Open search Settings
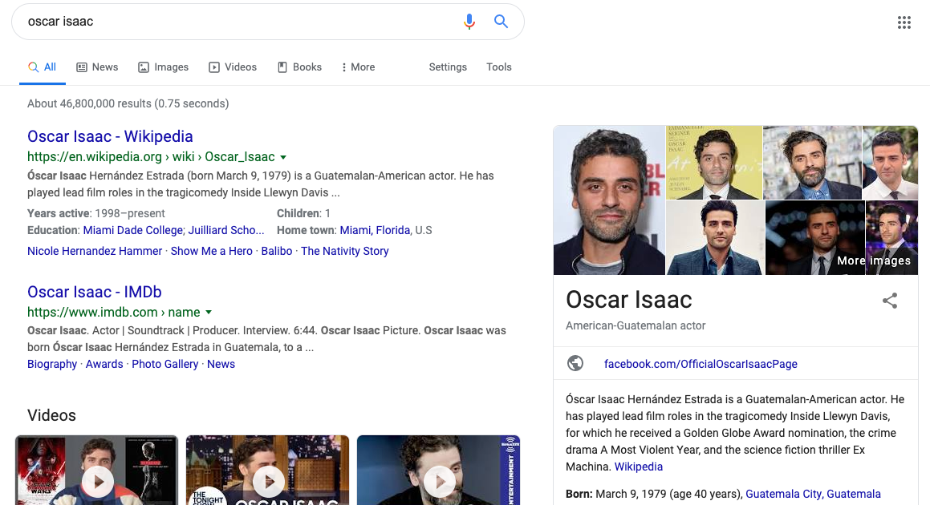Screen dimensions: 930x505 [448, 67]
